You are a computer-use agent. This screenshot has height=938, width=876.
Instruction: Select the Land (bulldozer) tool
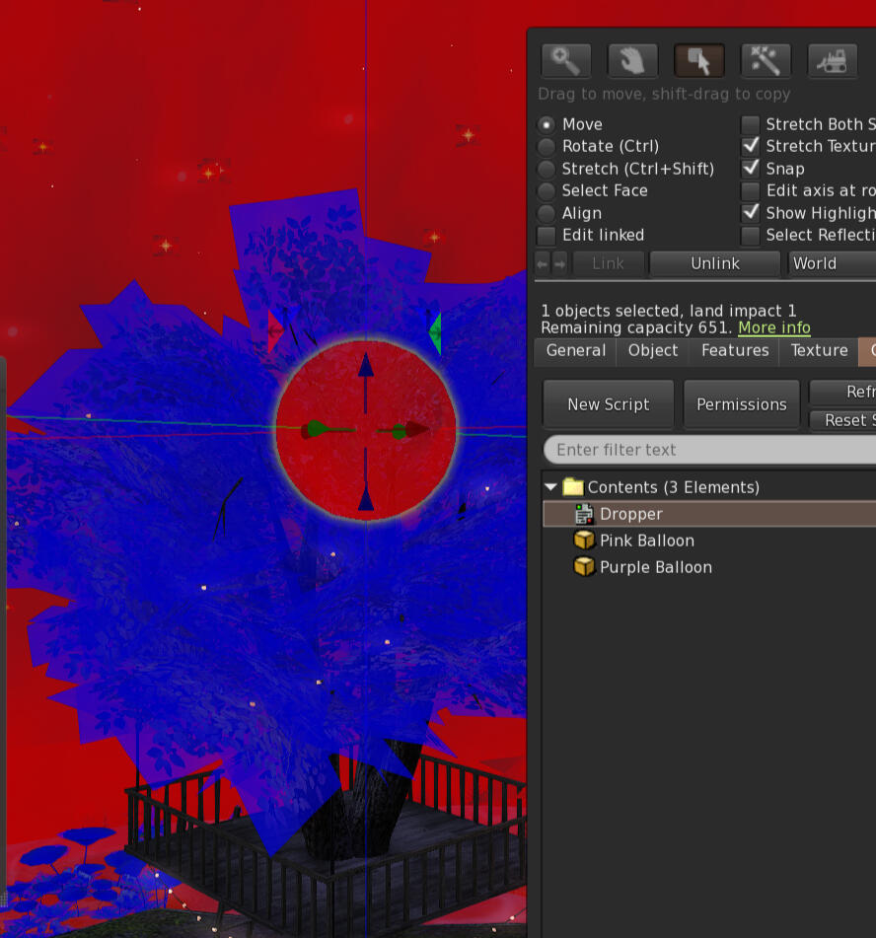click(832, 61)
